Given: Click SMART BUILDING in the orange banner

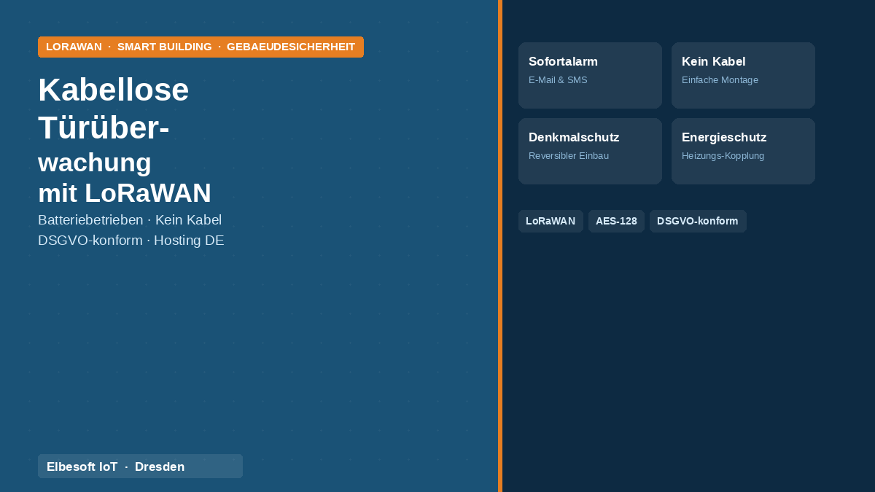Looking at the screenshot, I should [165, 47].
